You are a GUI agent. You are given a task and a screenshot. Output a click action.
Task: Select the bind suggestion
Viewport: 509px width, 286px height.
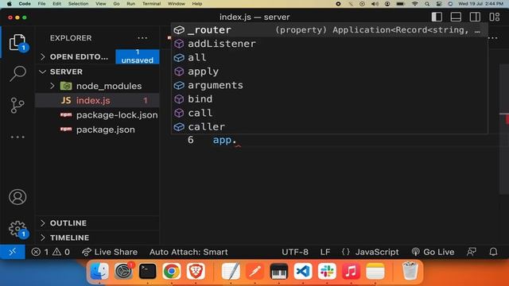click(329, 99)
